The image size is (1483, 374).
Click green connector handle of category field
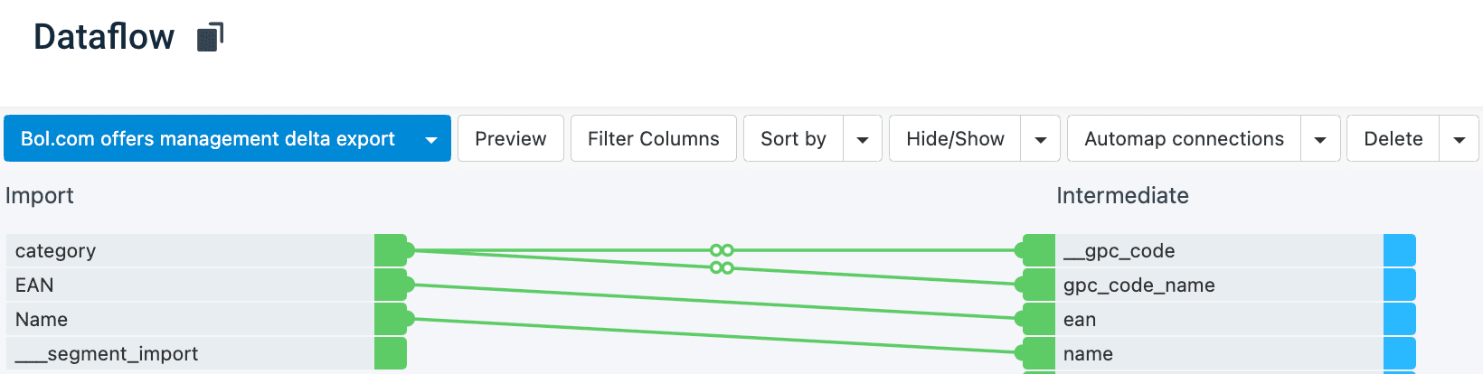coord(391,250)
